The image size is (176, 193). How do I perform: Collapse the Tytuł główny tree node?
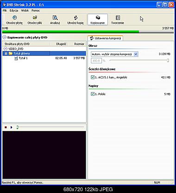pyautogui.click(x=6, y=54)
